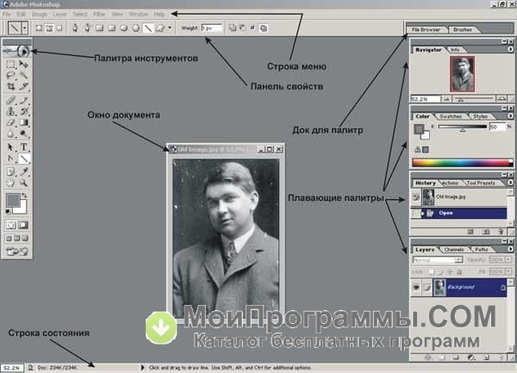Click the Navigator zoom in button
The width and height of the screenshot is (517, 373).
pos(501,99)
